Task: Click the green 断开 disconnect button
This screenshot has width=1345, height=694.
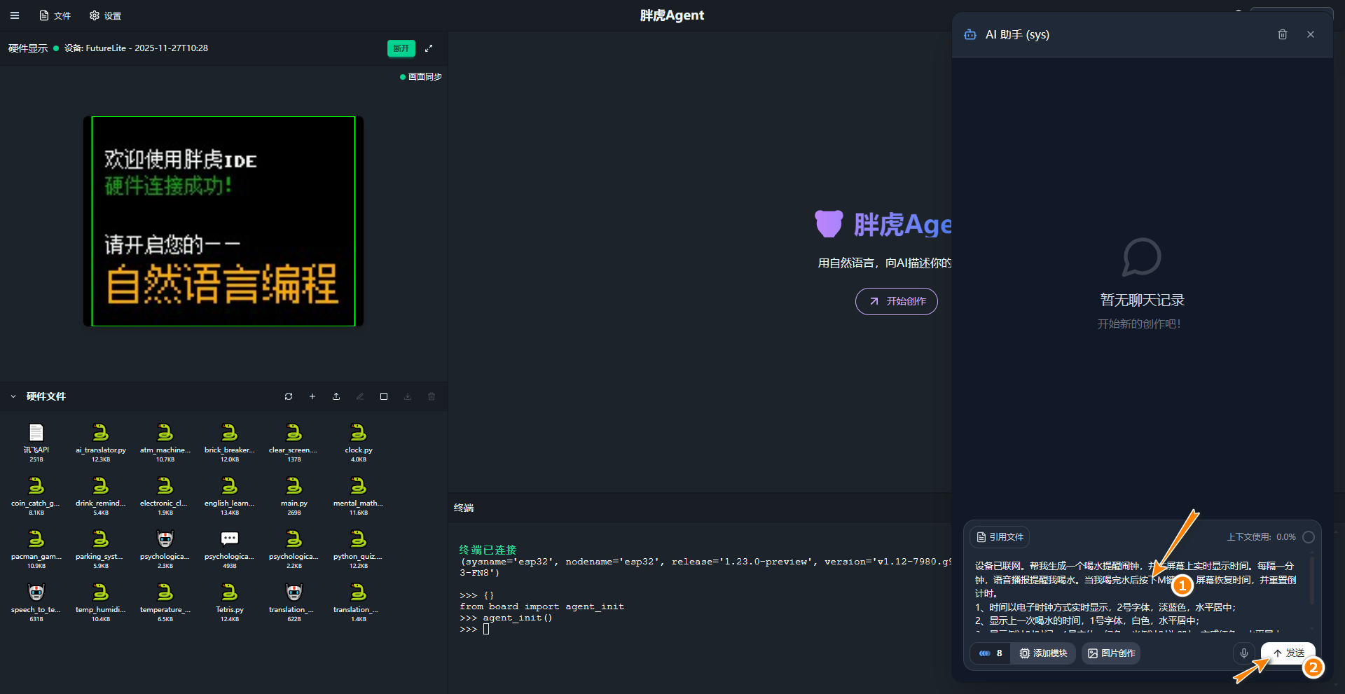Action: click(x=401, y=48)
